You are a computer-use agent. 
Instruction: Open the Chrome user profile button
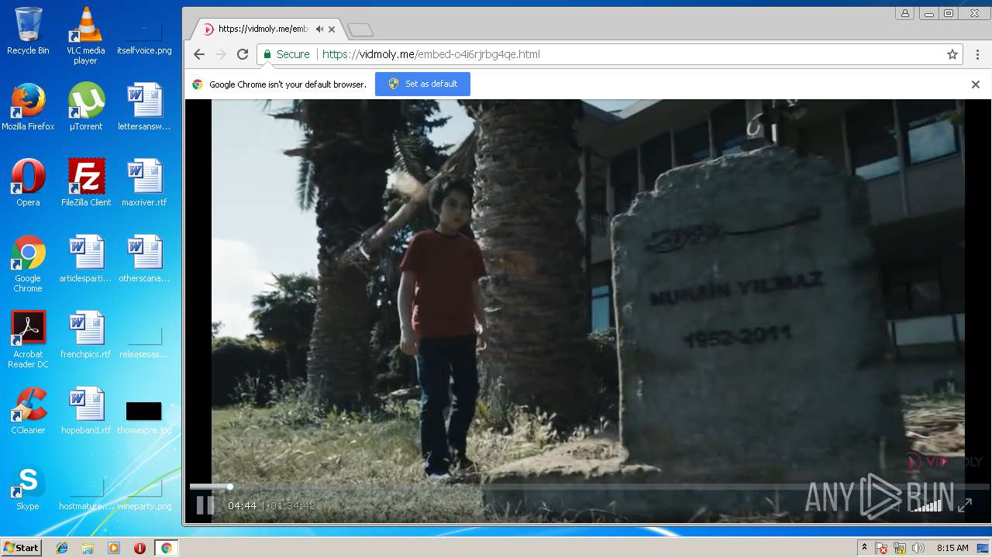(x=905, y=13)
